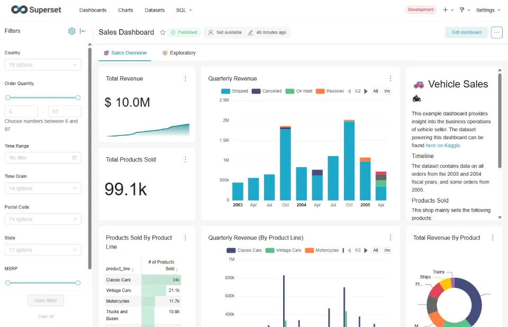Click the Order Quantity slider right handle
This screenshot has width=508, height=327.
coord(78,97)
